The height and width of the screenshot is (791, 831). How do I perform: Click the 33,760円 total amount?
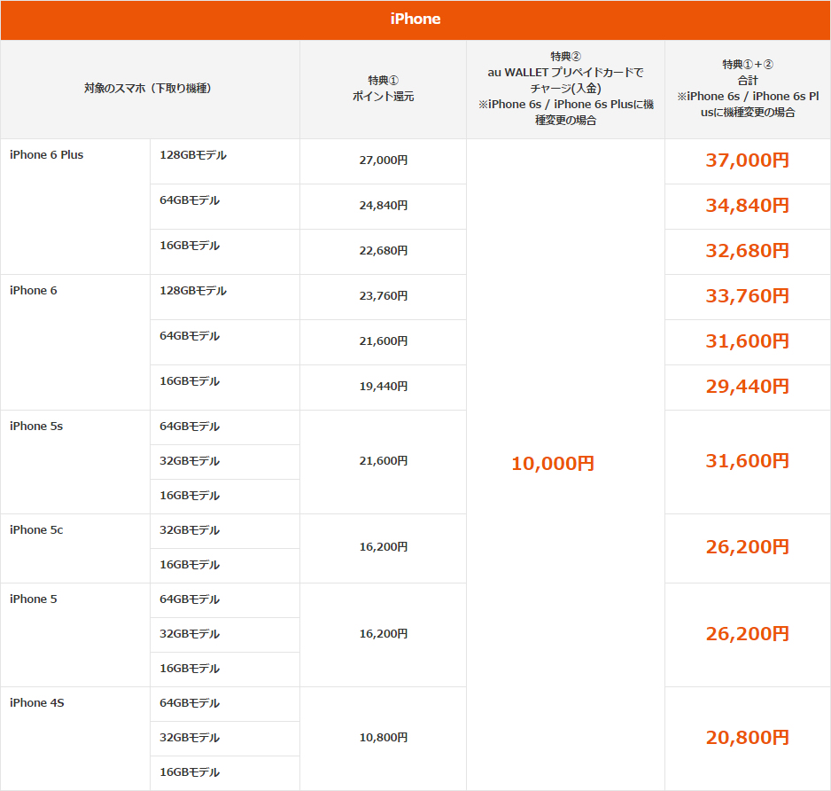[x=747, y=296]
